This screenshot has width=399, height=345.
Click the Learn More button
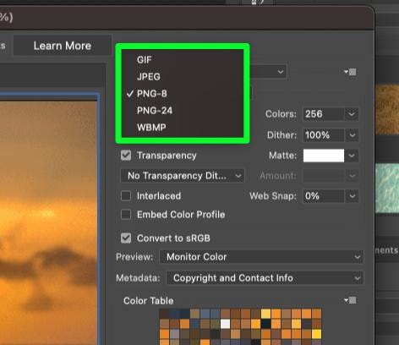click(63, 46)
